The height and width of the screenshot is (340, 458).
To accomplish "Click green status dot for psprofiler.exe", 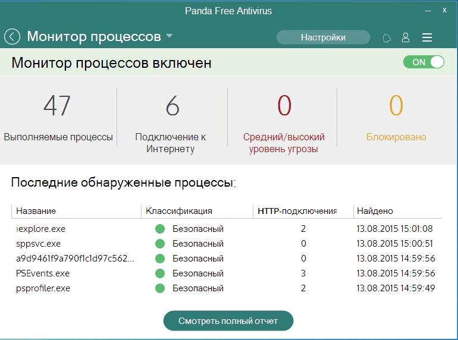I will pos(160,288).
